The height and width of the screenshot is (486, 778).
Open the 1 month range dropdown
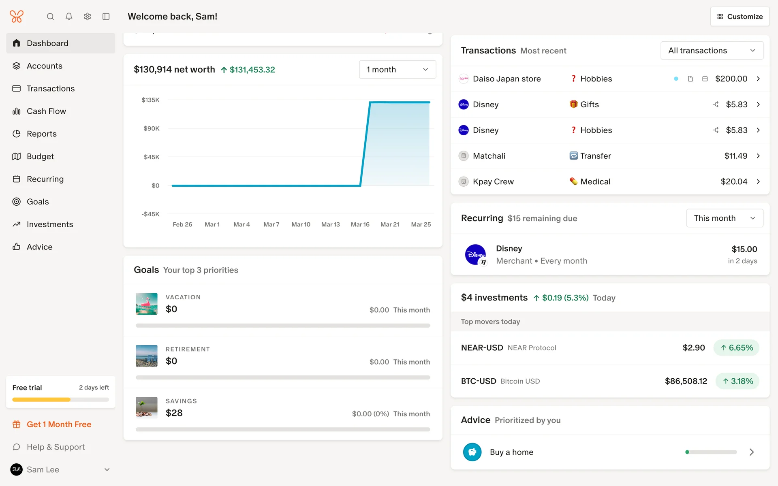click(397, 70)
